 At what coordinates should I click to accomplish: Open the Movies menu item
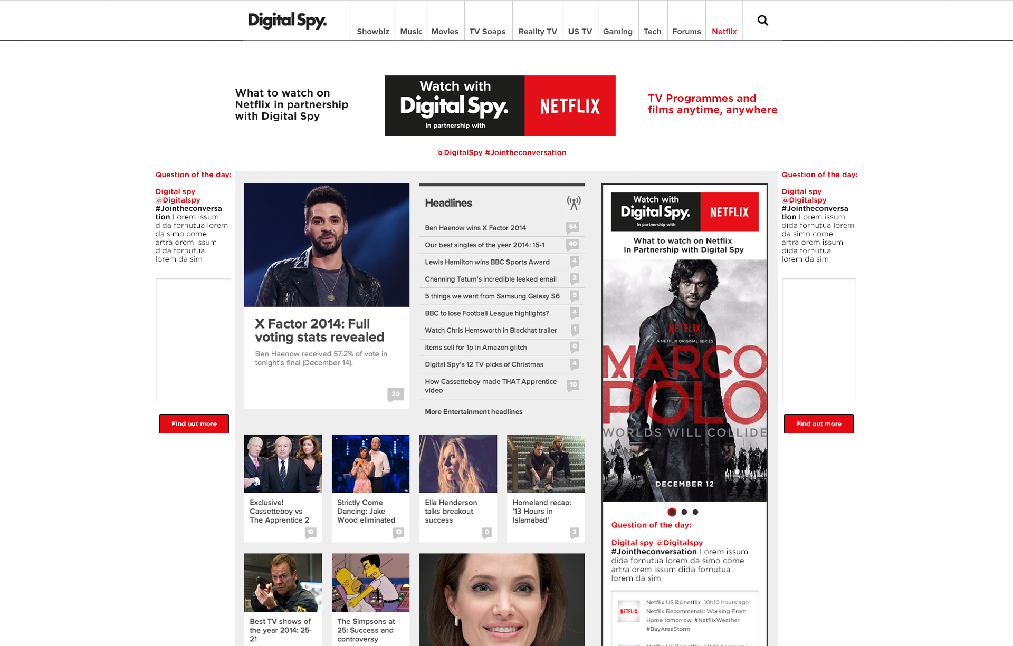tap(445, 31)
